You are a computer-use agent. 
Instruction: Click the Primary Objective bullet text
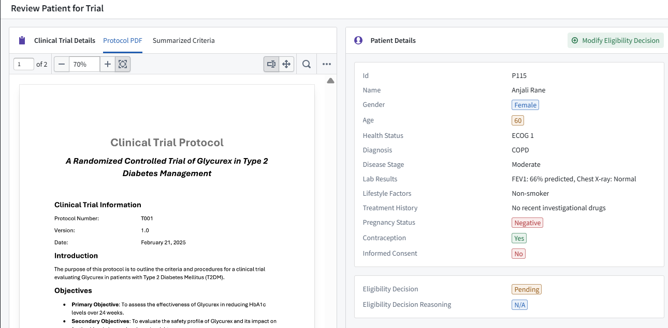168,309
